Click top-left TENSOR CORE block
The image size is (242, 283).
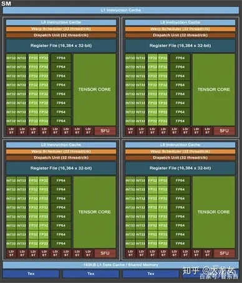pos(94,90)
